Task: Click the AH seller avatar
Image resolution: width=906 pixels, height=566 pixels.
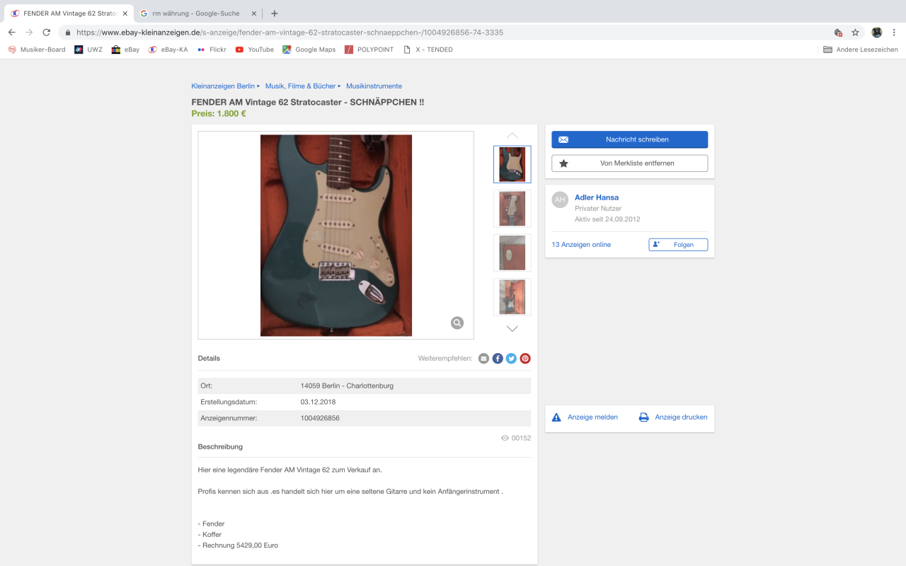Action: [560, 200]
